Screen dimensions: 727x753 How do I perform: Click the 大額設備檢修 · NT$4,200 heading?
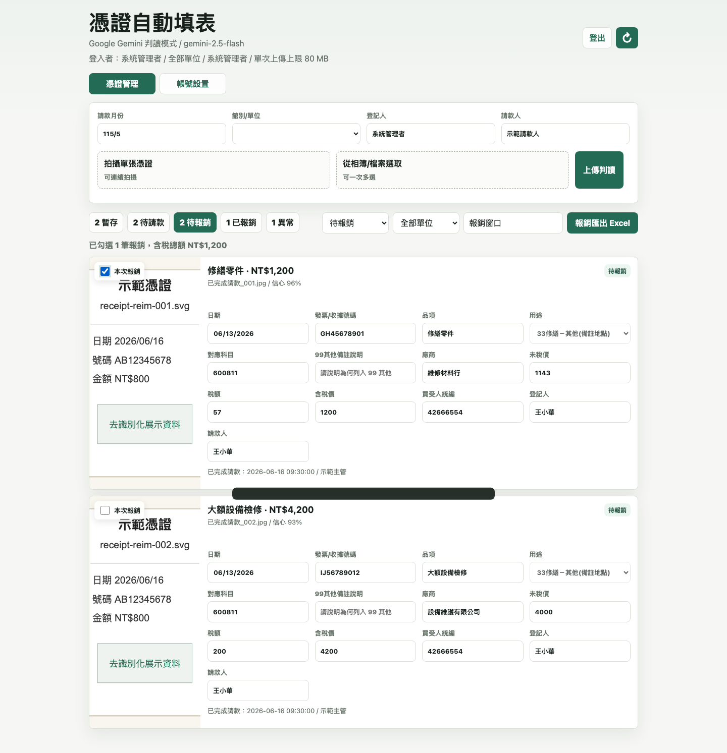click(261, 510)
